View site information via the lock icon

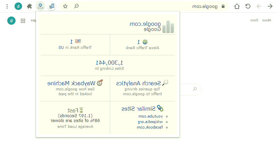click(x=223, y=6)
